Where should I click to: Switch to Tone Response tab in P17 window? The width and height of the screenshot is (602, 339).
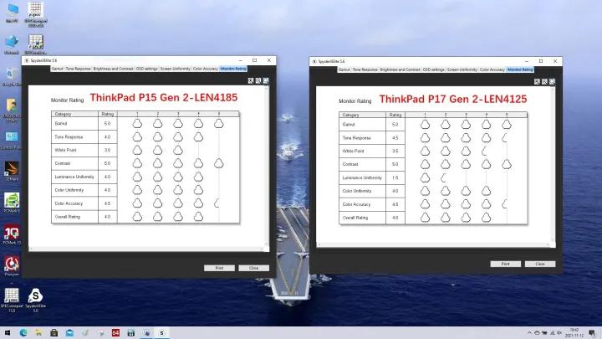(365, 69)
